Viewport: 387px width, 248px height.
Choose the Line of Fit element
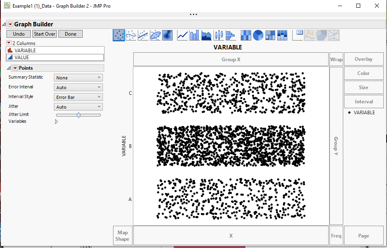(x=143, y=35)
